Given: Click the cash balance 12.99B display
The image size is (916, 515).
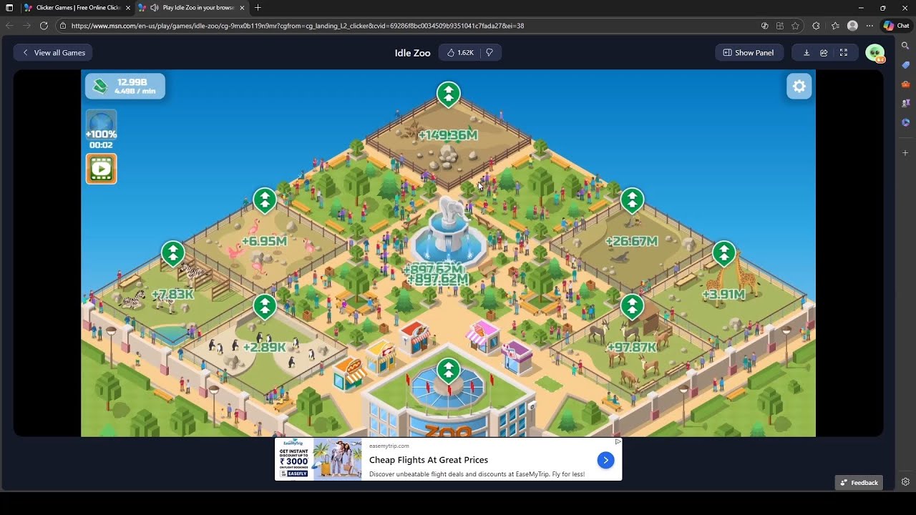Looking at the screenshot, I should point(125,86).
